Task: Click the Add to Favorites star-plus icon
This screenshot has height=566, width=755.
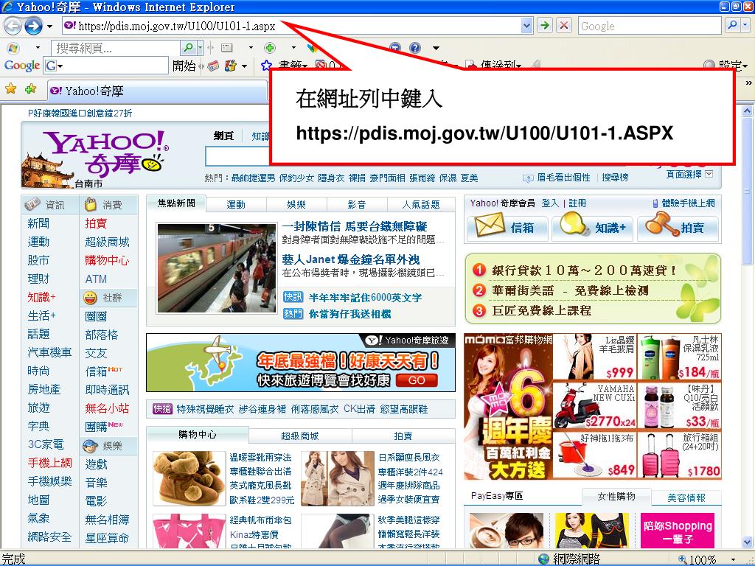Action: [x=31, y=88]
